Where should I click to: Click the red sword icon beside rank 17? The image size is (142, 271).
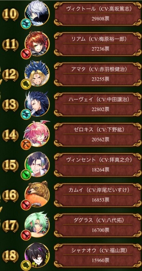(26, 235)
